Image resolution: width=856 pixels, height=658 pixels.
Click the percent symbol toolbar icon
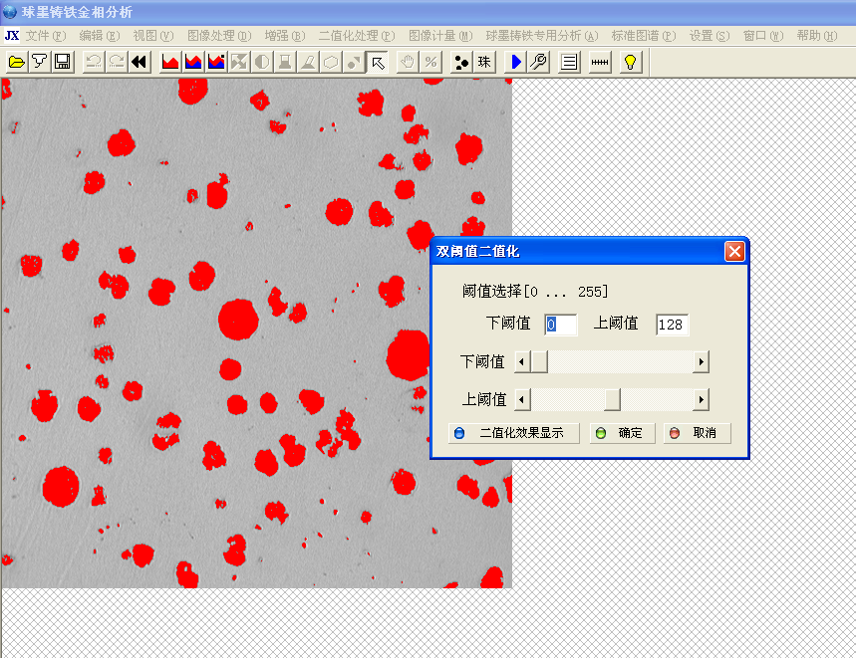coord(430,62)
